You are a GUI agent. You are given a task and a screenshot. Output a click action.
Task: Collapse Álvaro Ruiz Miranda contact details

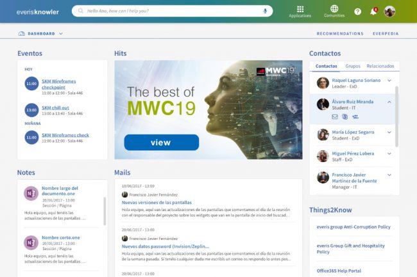point(389,102)
